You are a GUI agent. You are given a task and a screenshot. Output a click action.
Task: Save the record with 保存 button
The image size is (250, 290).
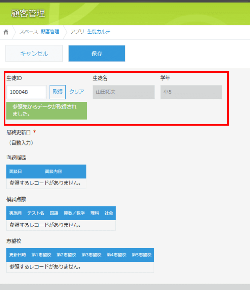click(x=97, y=54)
